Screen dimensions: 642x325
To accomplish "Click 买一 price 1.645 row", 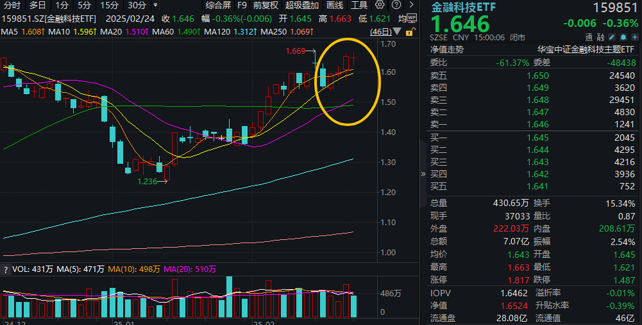I will pyautogui.click(x=532, y=138).
